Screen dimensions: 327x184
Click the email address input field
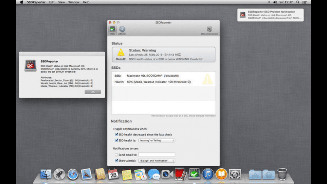[x=157, y=155]
